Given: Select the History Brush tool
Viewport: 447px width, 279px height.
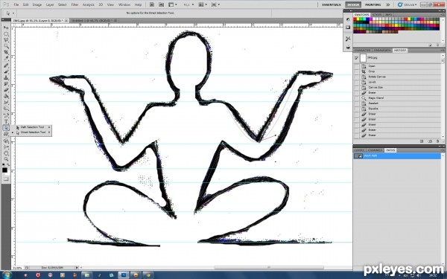Looking at the screenshot, I should [x=6, y=84].
